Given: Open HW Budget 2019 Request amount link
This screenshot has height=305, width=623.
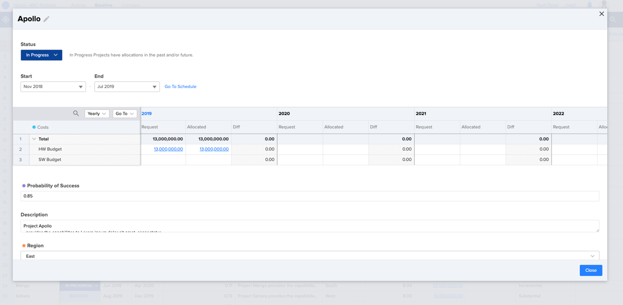Looking at the screenshot, I should coord(168,149).
